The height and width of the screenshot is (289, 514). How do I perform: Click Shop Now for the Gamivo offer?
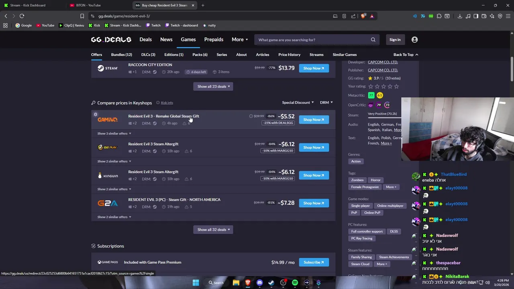314,120
